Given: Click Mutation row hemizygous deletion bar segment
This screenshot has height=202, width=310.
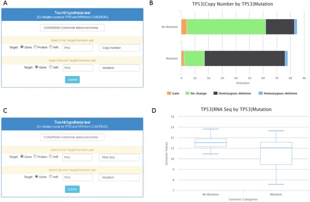Looking at the screenshot, I should click(245, 59).
